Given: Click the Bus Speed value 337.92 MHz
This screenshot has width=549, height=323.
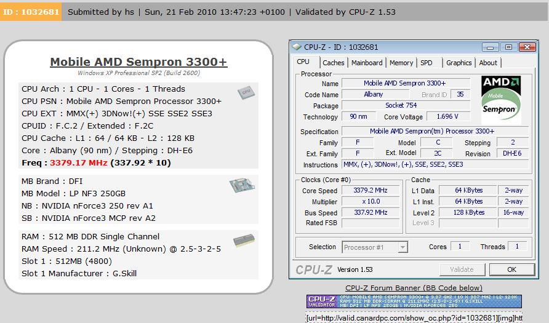Looking at the screenshot, I should point(371,212).
